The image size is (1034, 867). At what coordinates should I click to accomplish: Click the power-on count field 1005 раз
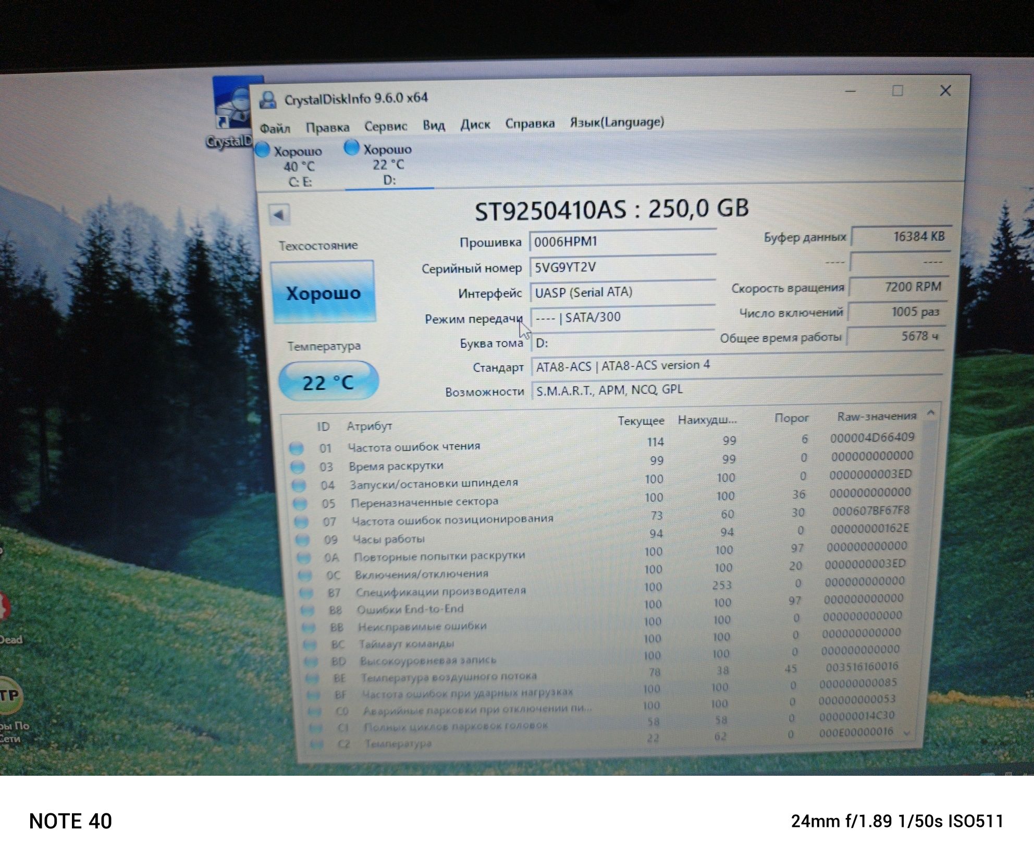(896, 312)
